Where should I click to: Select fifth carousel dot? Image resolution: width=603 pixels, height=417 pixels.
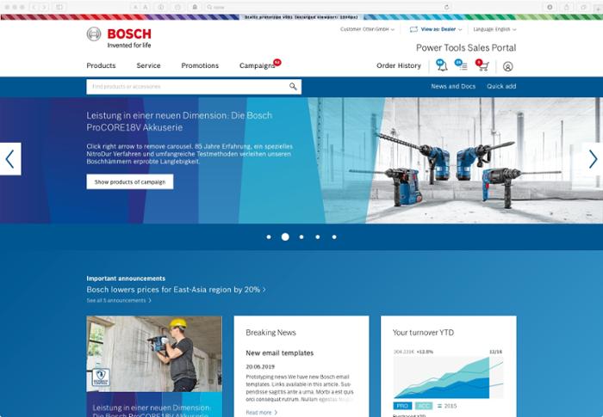(x=334, y=237)
